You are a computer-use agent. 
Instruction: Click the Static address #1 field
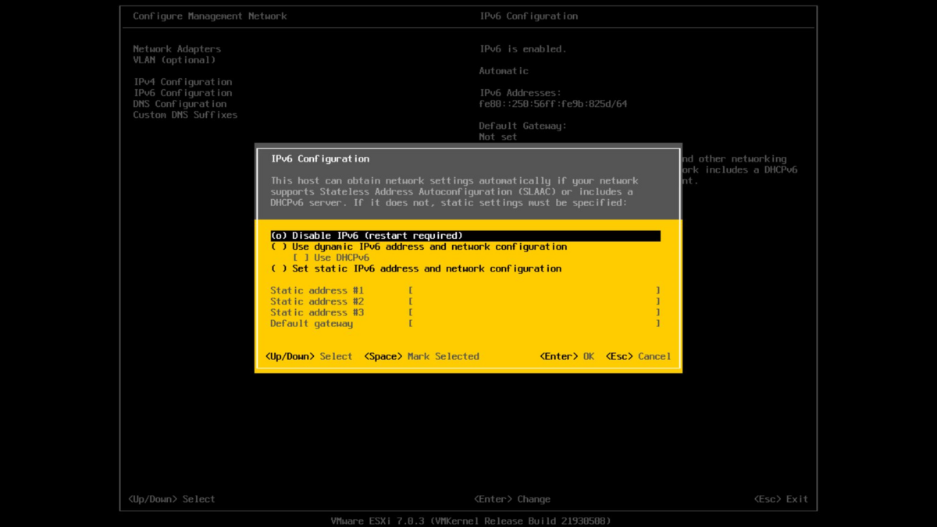tap(535, 290)
